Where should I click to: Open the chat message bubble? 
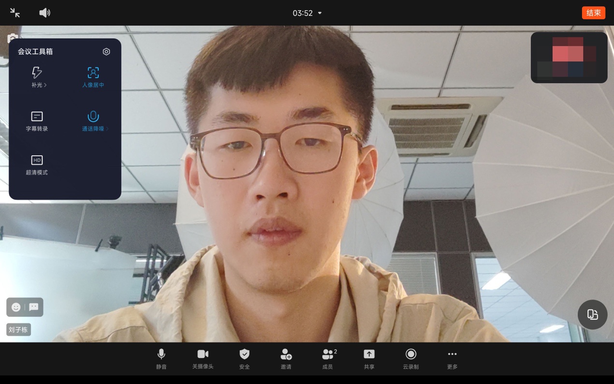point(34,307)
